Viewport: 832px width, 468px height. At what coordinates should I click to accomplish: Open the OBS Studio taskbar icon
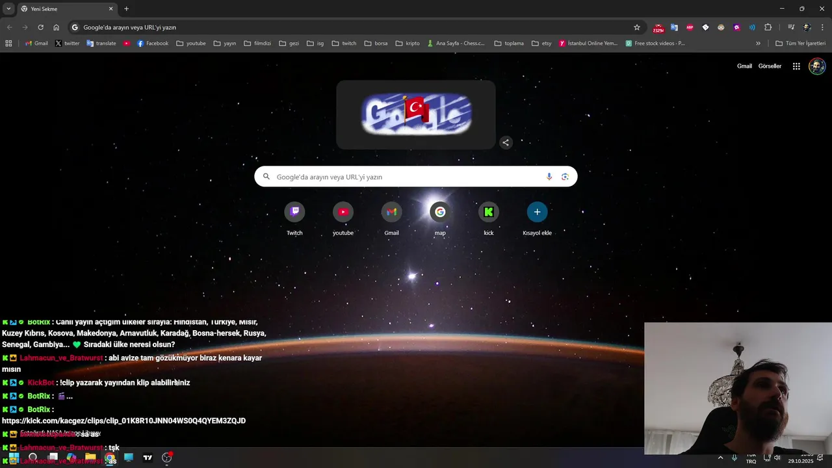(166, 458)
